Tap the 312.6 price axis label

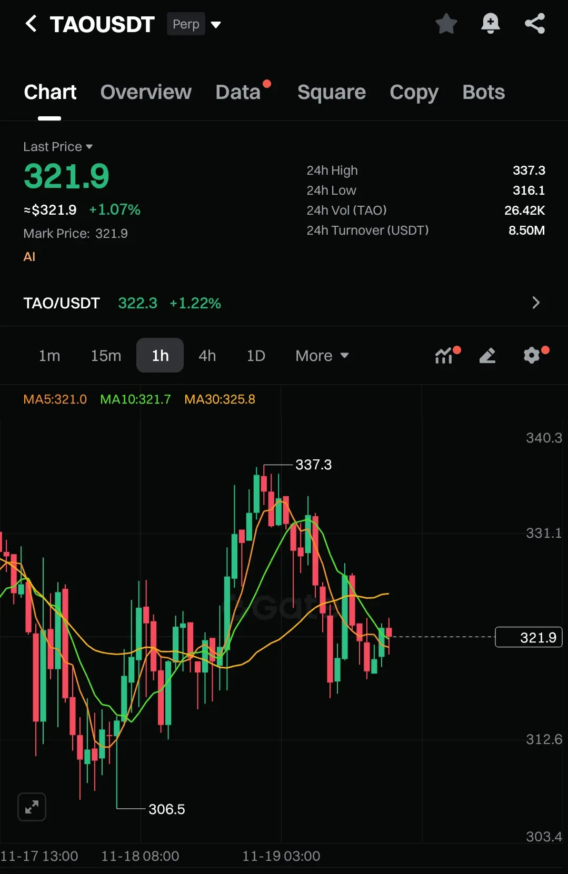click(544, 739)
